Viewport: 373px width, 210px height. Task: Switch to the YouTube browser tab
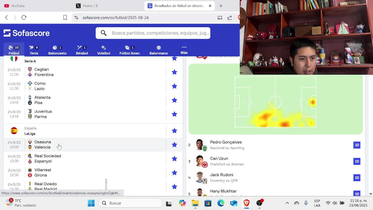click(x=35, y=6)
